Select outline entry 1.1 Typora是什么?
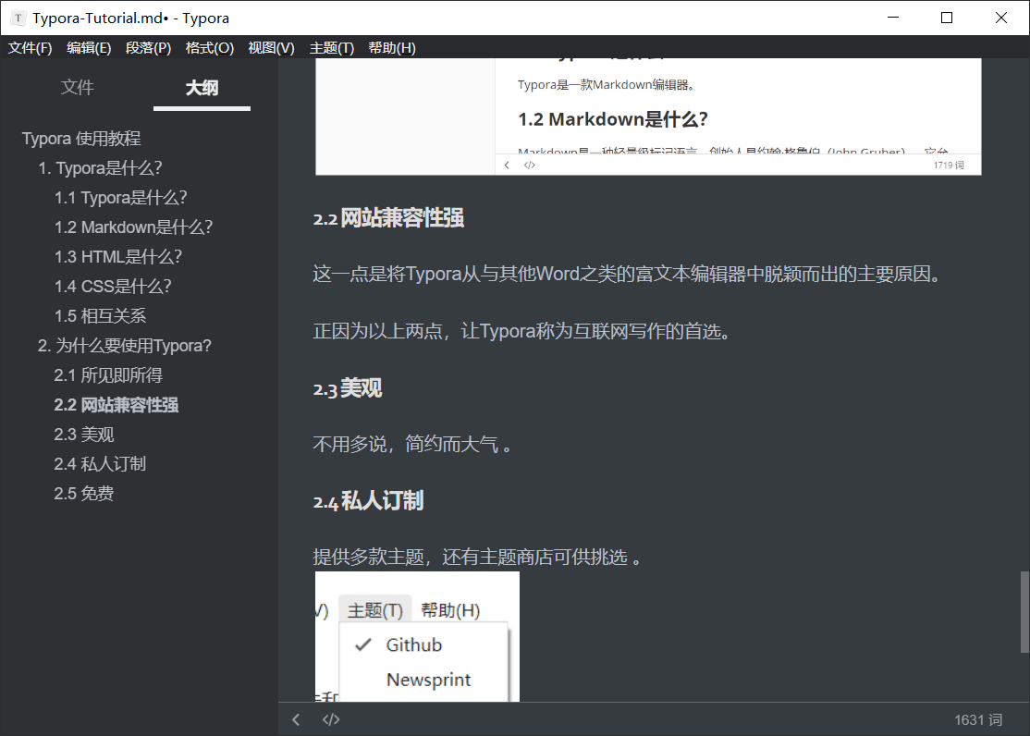1030x736 pixels. pyautogui.click(x=121, y=198)
